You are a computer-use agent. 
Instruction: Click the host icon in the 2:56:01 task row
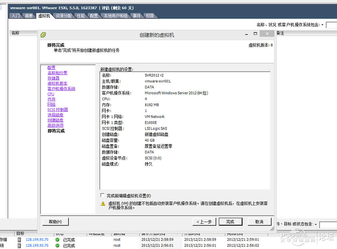20,245
